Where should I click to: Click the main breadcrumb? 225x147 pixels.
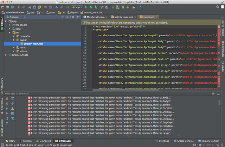pyautogui.click(x=51, y=12)
